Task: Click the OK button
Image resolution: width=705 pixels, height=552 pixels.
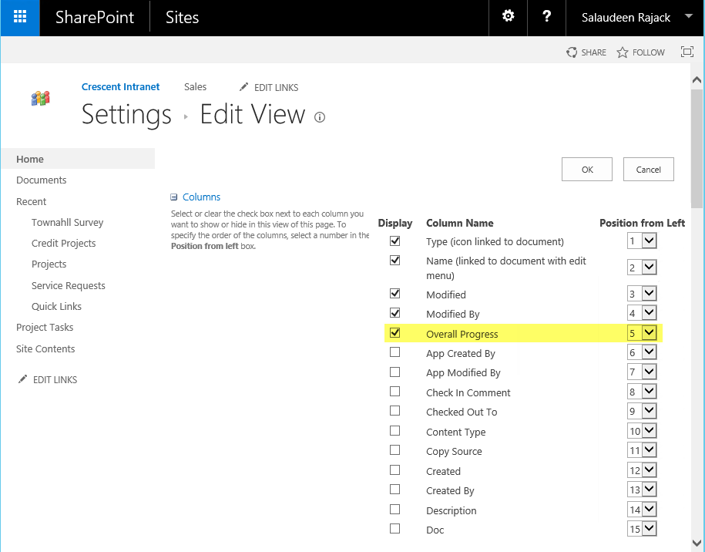Action: pos(586,169)
